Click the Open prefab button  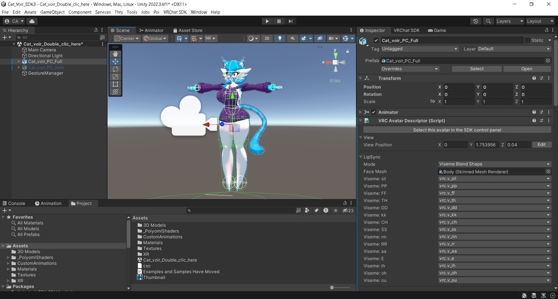pos(527,69)
